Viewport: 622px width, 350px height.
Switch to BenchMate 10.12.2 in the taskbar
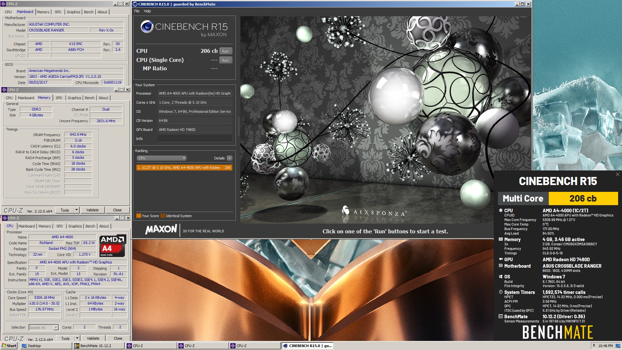coord(99,346)
